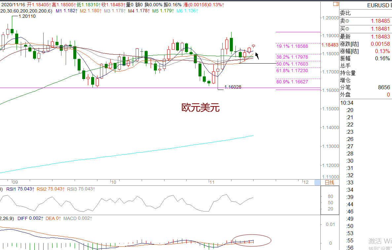
Task: Click the 10 month marker on time axis
Action: point(114,182)
